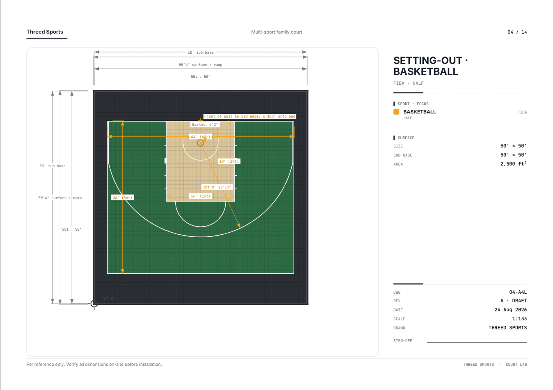The image size is (553, 390).
Task: Click the left vertical '50'4" surface + ramp' label
Action: tap(60, 198)
